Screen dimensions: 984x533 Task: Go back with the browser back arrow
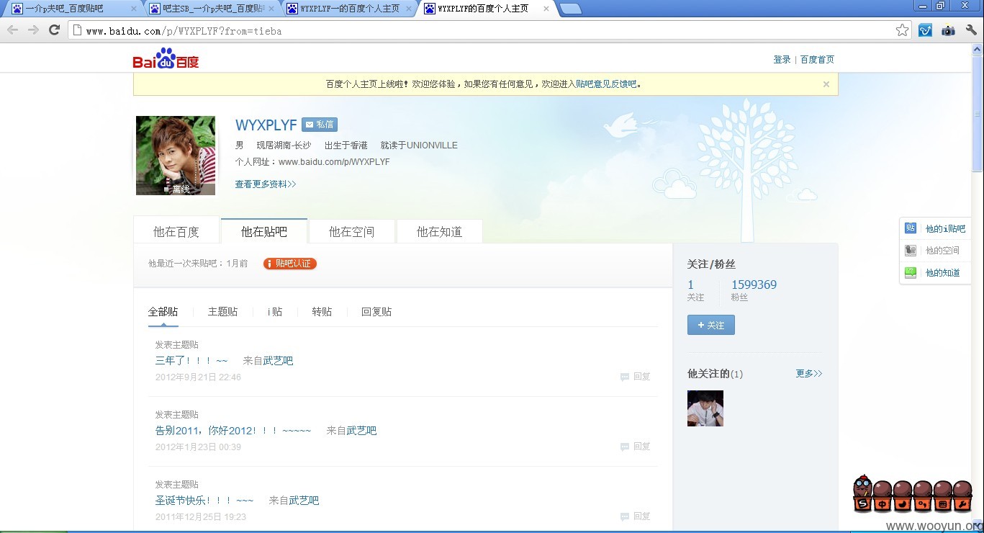pyautogui.click(x=12, y=30)
